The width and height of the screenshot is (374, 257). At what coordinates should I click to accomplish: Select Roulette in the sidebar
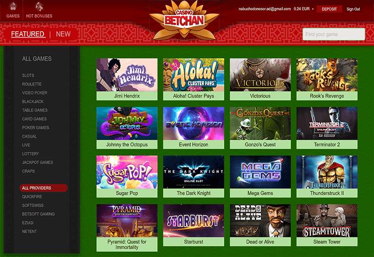[x=32, y=84]
